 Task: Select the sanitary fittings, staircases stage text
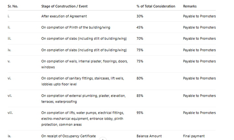(83, 81)
